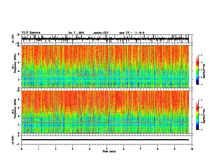Viewport: 216px width, 167px height.
Task: Click the ch.2 spectrogram color bar
Action: click(x=197, y=115)
